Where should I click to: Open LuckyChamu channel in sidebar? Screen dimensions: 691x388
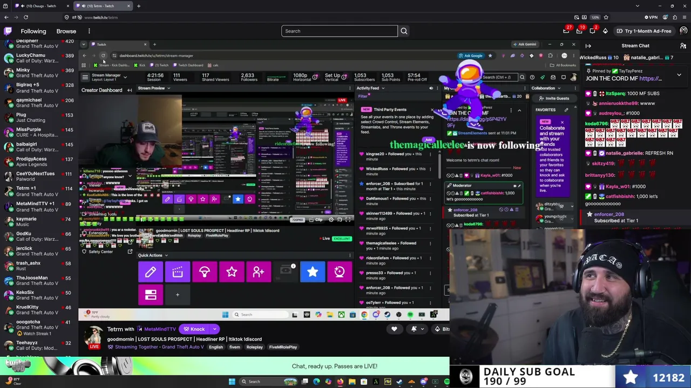[39, 58]
